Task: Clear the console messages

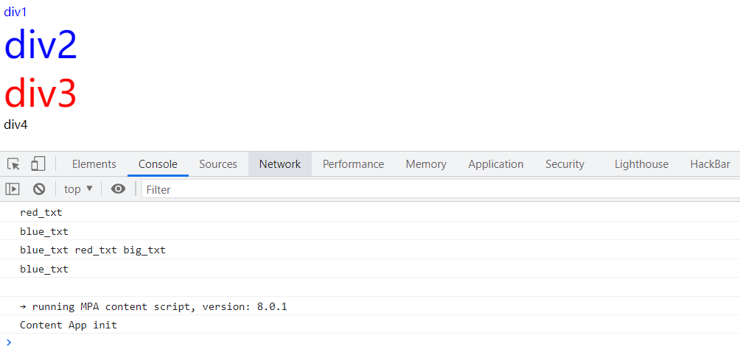Action: (39, 189)
